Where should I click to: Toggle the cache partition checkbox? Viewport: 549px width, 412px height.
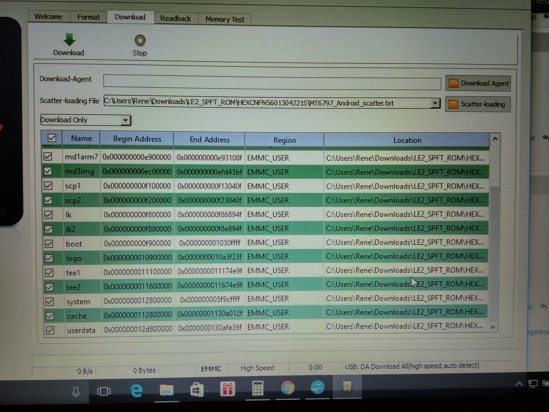[x=50, y=316]
